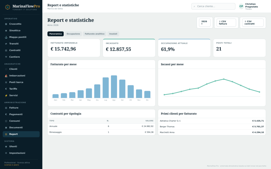Click the VALORE column header

(149, 121)
